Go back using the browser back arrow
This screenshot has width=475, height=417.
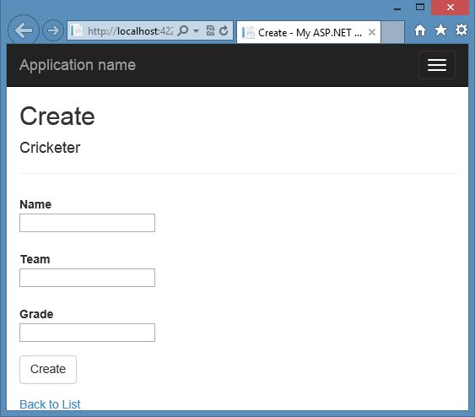tap(24, 30)
